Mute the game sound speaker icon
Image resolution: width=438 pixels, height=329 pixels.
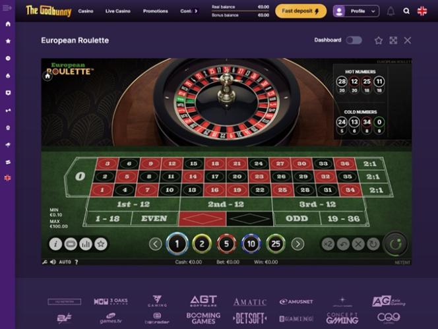[x=53, y=262]
